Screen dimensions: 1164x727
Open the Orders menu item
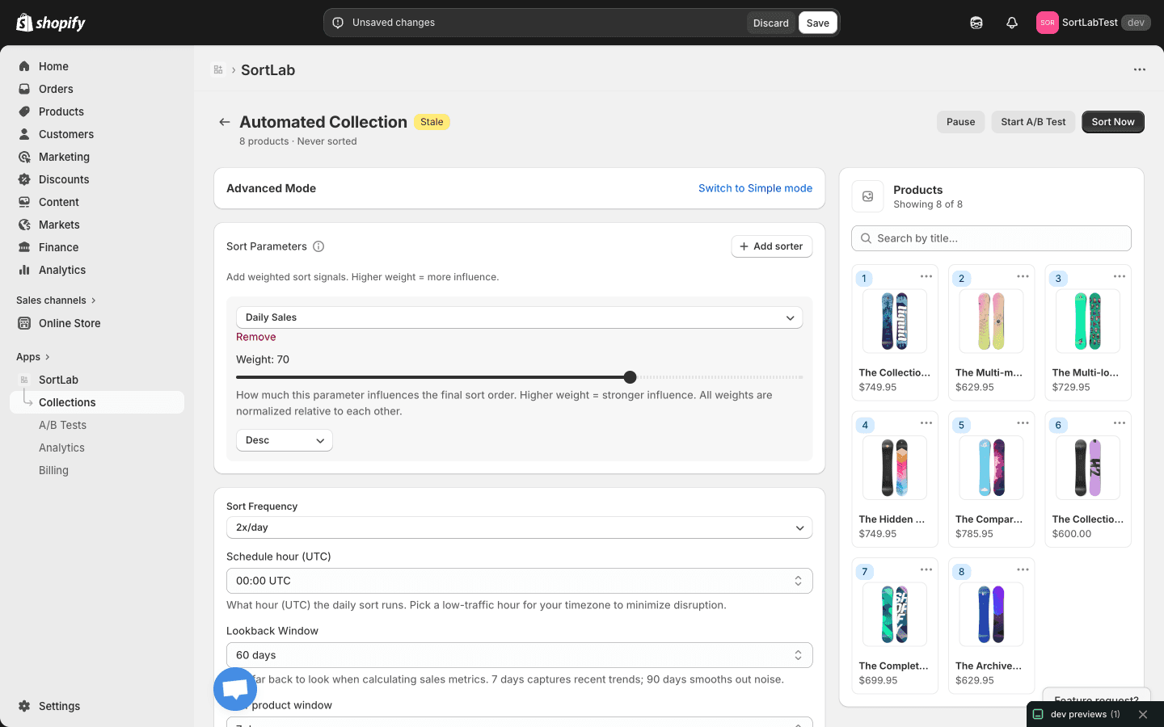coord(56,89)
